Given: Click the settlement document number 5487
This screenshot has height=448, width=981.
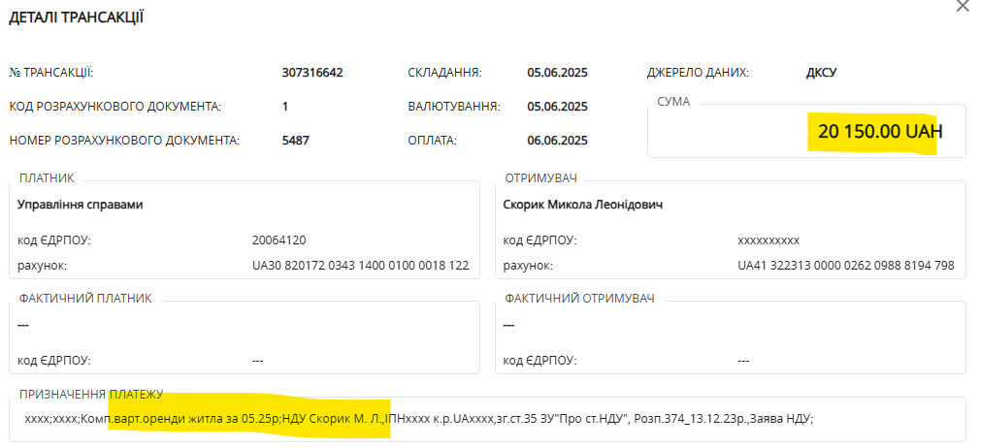Looking at the screenshot, I should 295,140.
